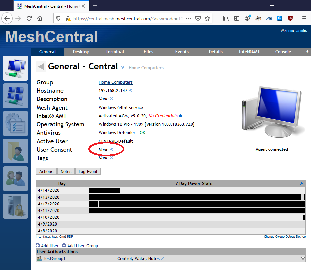Reload the browser page
This screenshot has height=270, width=311.
click(x=29, y=18)
